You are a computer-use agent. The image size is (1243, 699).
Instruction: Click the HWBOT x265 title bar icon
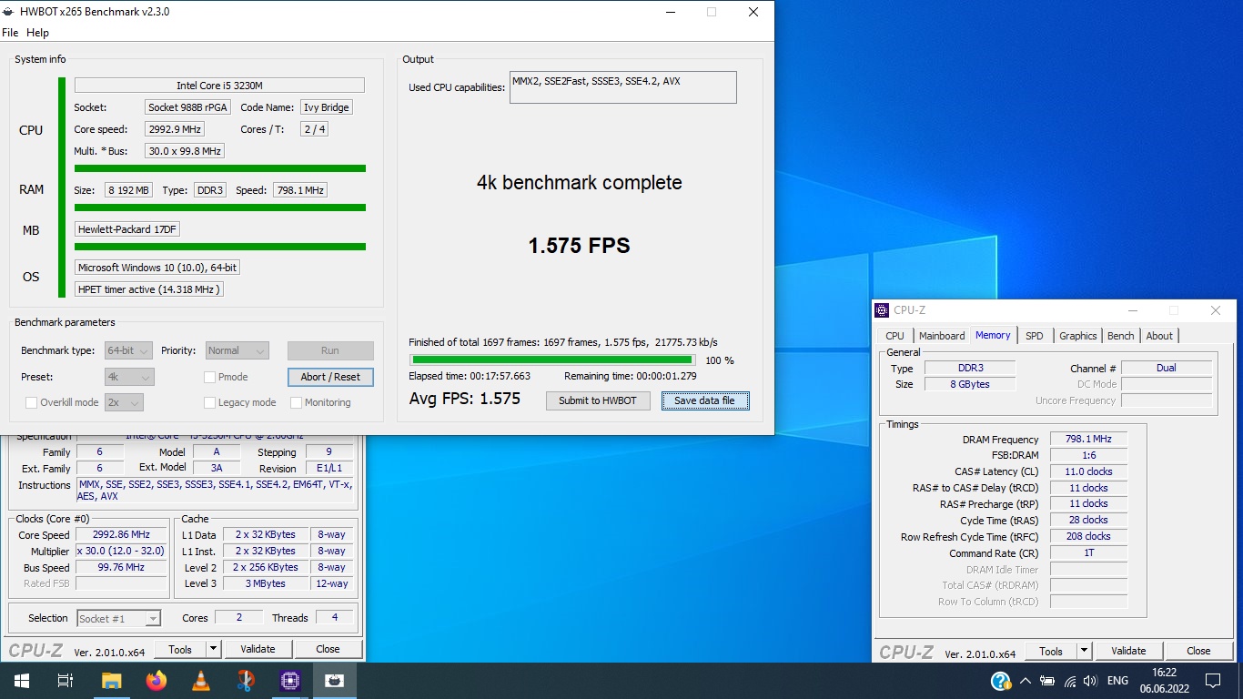click(9, 12)
